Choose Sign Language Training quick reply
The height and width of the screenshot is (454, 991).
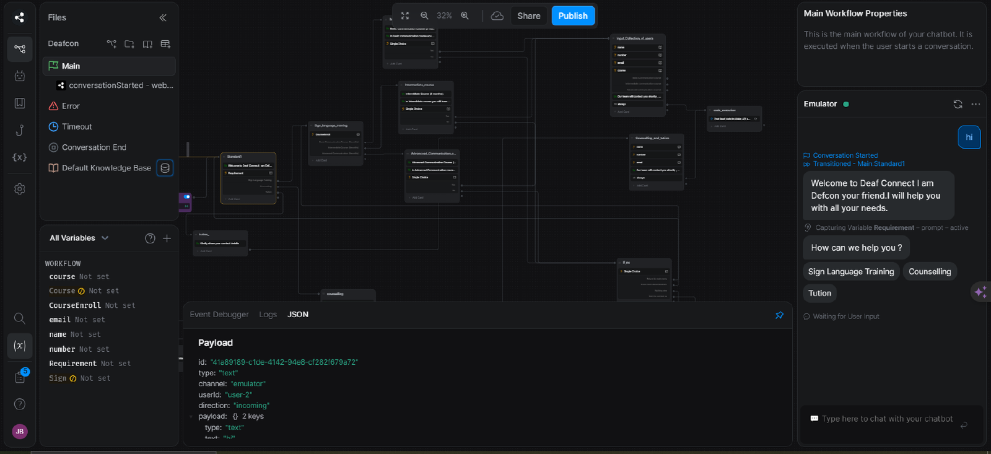point(851,271)
